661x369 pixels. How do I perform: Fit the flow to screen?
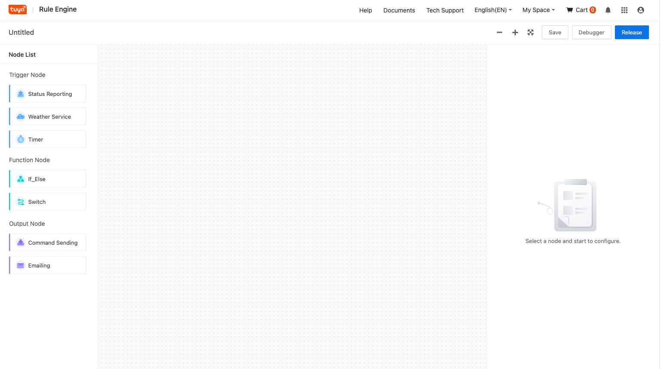tap(530, 32)
